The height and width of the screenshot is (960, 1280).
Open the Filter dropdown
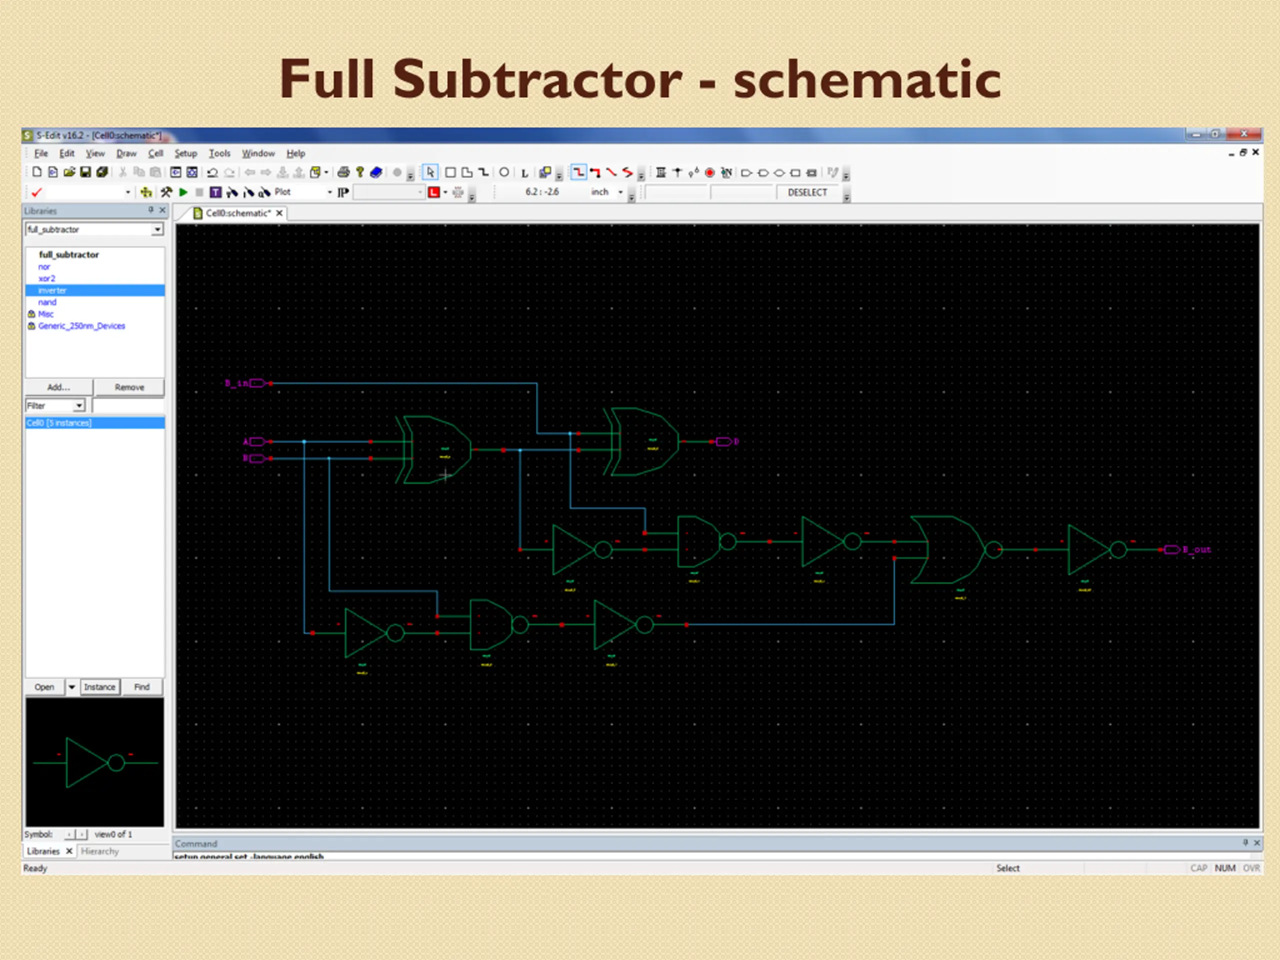tap(78, 405)
